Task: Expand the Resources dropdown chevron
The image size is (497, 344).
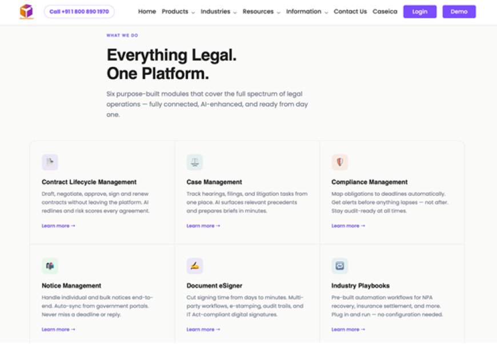Action: [x=278, y=13]
